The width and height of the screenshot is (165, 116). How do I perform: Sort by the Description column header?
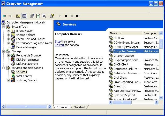click(x=151, y=33)
